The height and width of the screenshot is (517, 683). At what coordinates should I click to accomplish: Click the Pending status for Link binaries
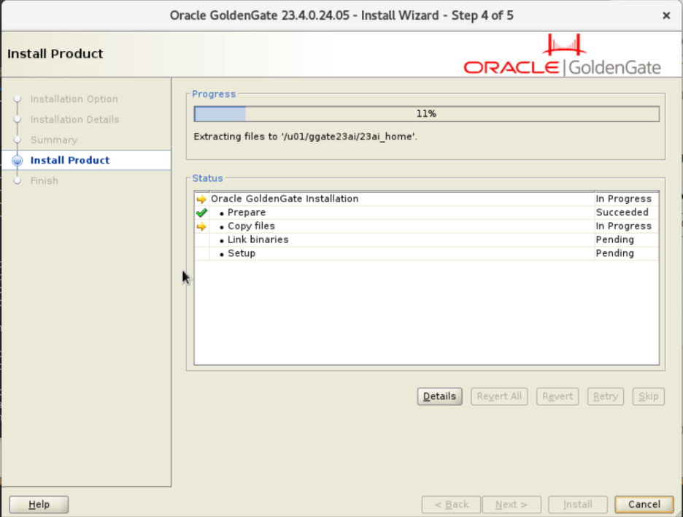(x=615, y=240)
